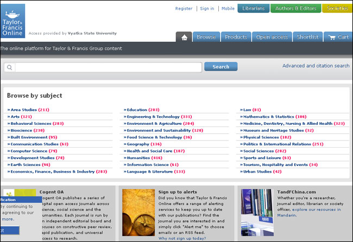Open the Mobile link
The image size is (353, 242).
pyautogui.click(x=228, y=9)
